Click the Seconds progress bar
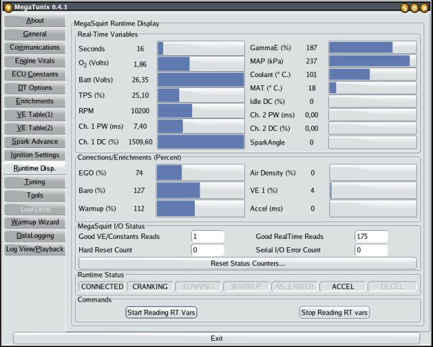This screenshot has width=433, height=347. point(201,49)
